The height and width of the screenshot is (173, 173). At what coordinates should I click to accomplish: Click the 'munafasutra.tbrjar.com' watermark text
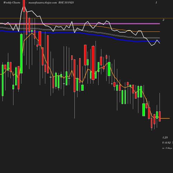click(43, 2)
